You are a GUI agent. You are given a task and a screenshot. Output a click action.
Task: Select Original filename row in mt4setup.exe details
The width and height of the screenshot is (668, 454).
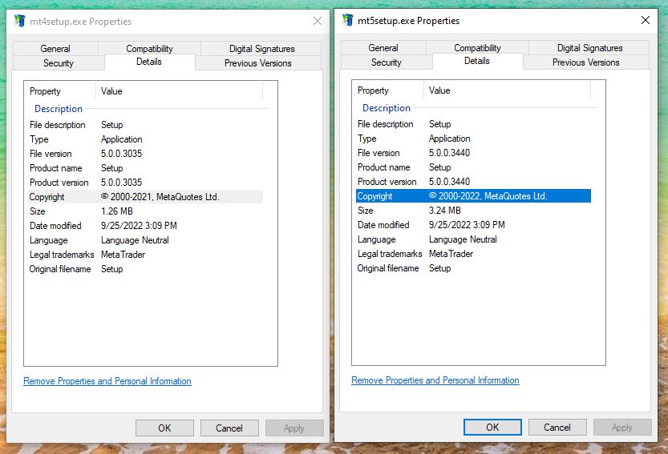pyautogui.click(x=146, y=269)
